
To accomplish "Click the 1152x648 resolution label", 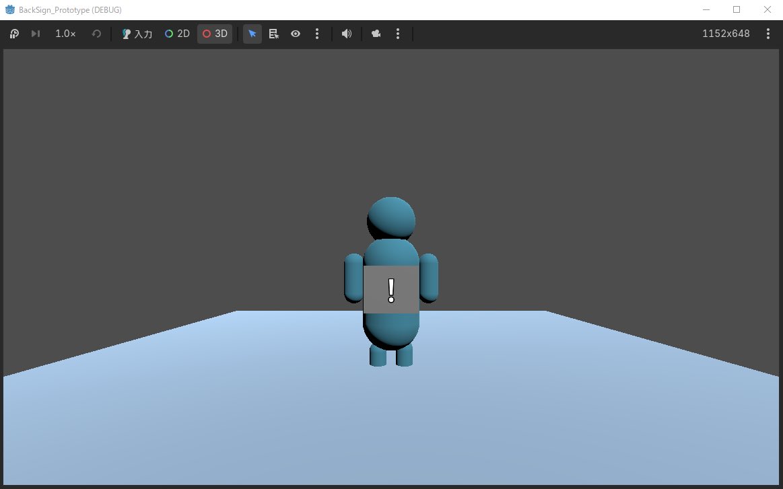I will tap(726, 34).
